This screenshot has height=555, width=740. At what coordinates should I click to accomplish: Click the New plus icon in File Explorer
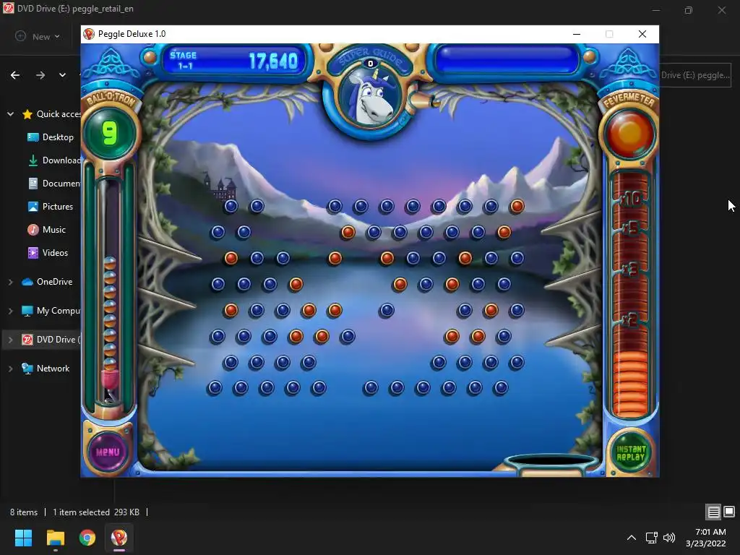coord(20,36)
